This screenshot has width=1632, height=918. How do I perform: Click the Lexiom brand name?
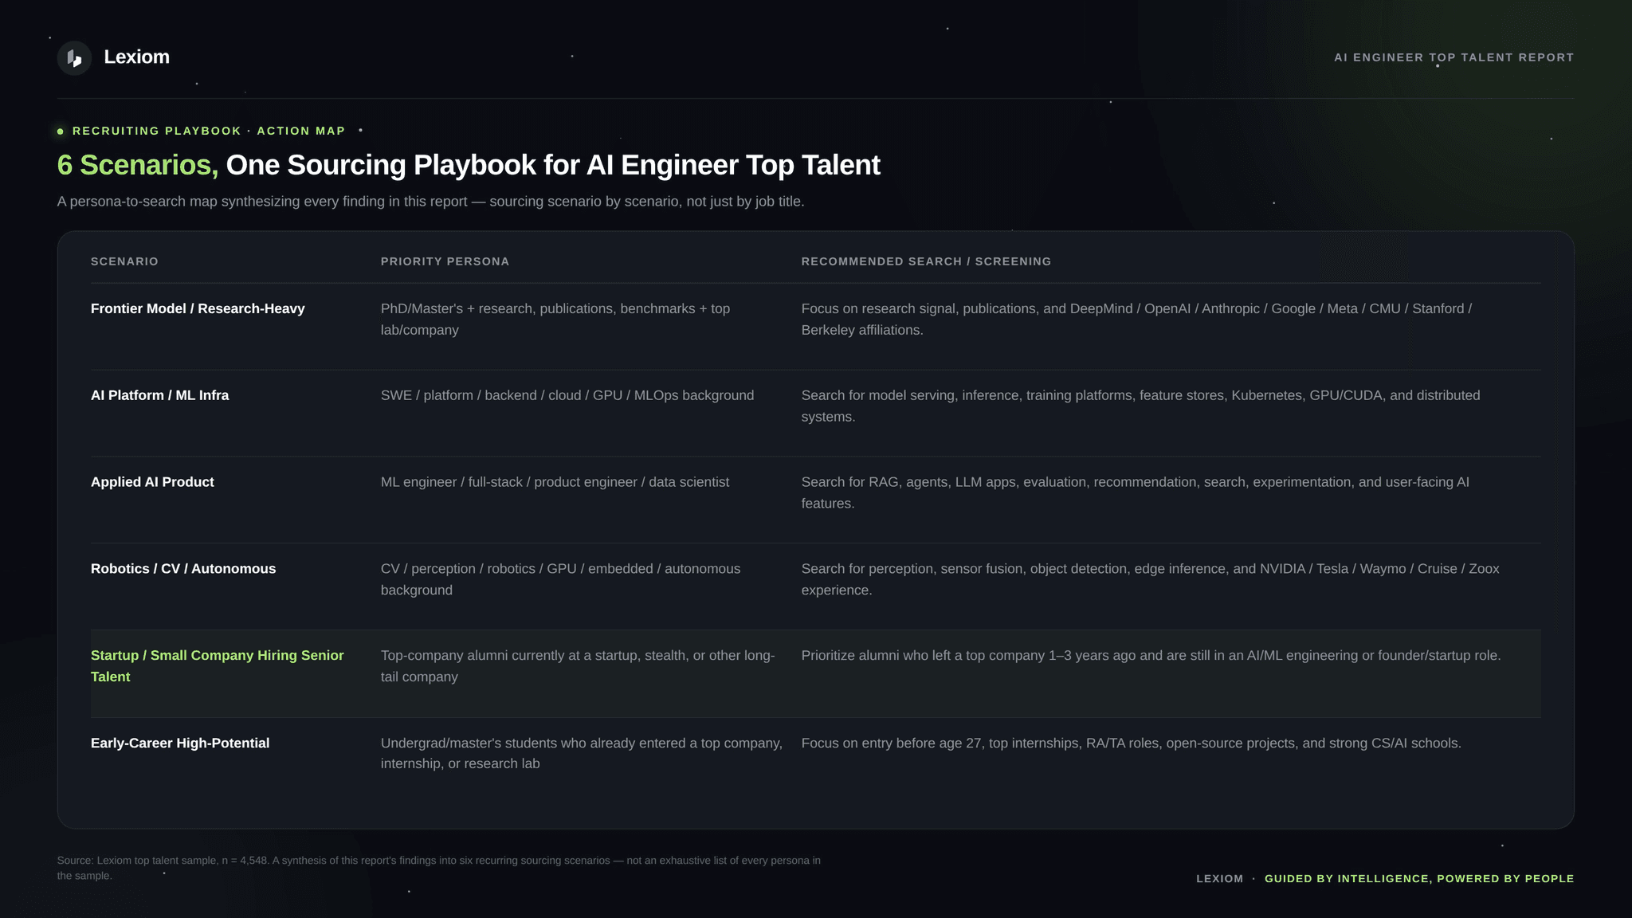click(x=136, y=57)
